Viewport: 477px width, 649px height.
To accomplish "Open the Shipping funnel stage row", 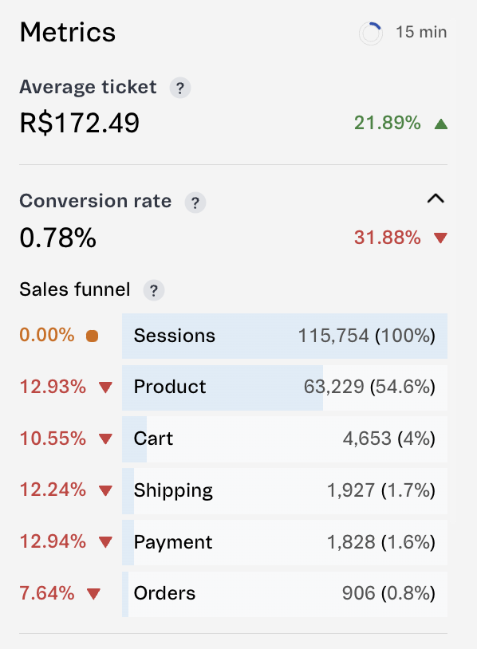I will click(x=285, y=491).
